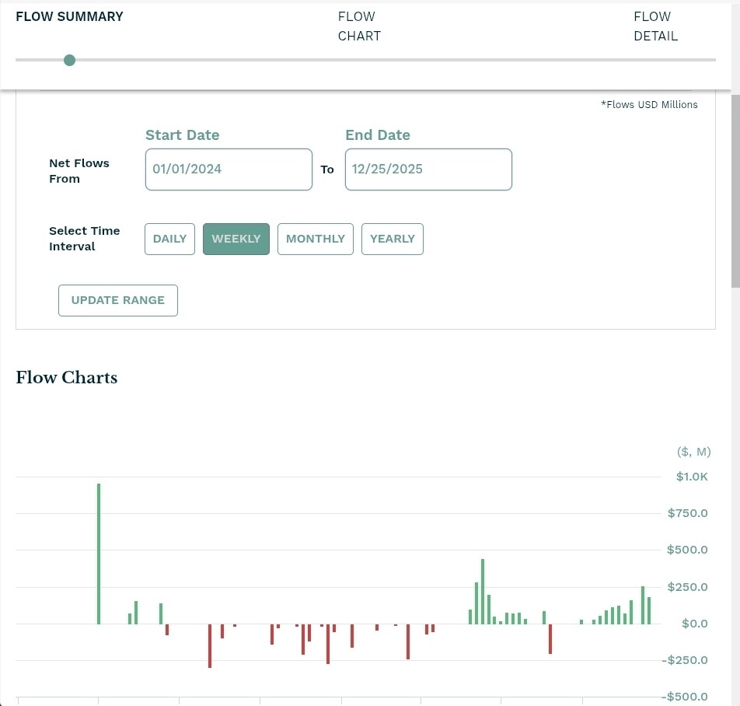Select the green bar reaching $250 at far right

[x=643, y=605]
